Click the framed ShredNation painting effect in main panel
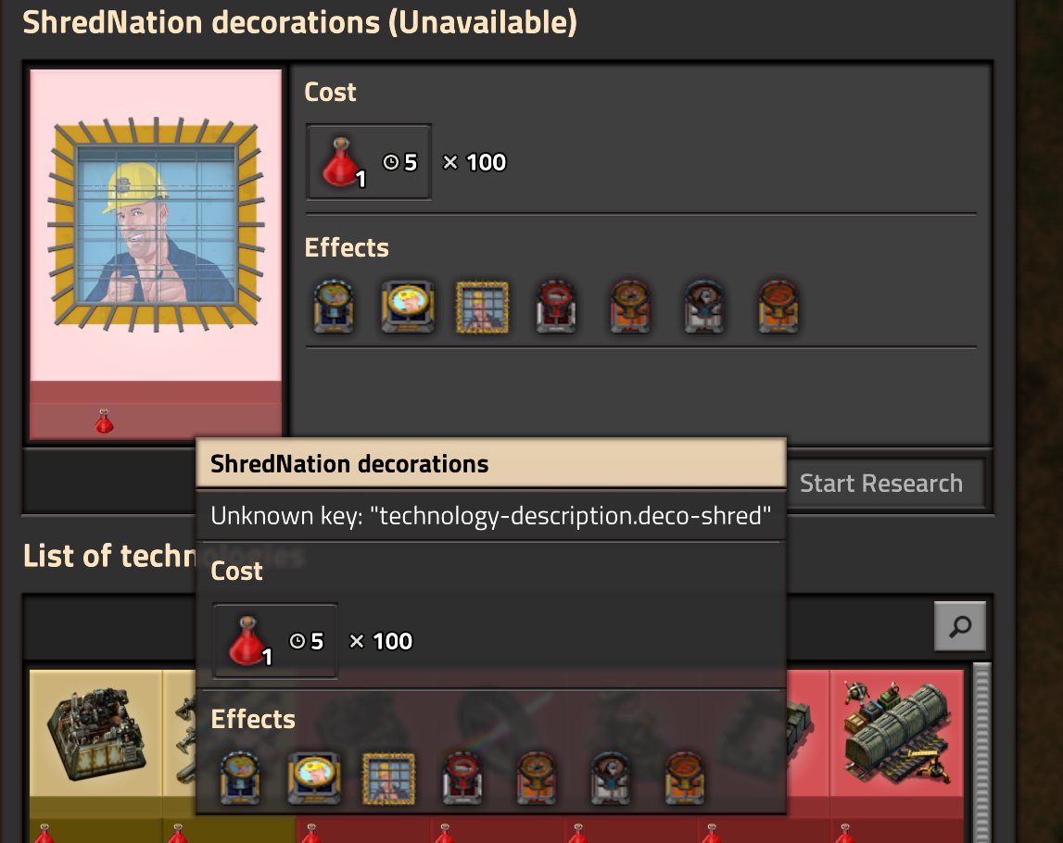The width and height of the screenshot is (1063, 843). (482, 307)
